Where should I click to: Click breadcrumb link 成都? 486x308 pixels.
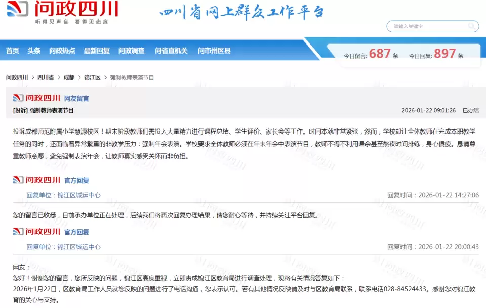click(69, 77)
